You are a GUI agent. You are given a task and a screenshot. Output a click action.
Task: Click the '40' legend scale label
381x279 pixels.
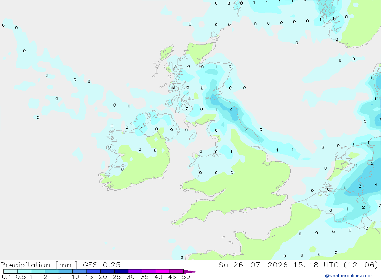point(158,277)
